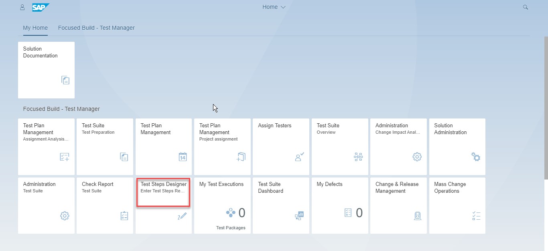Click the calendar icon on Test Plan Management
The height and width of the screenshot is (251, 548).
tap(183, 157)
